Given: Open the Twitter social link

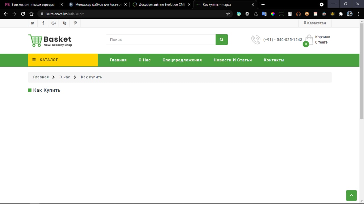Looking at the screenshot, I should pos(32,23).
